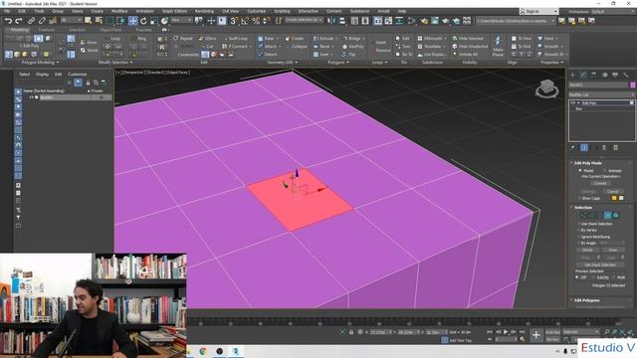Collapse the Selection rollout
This screenshot has width=637, height=358.
click(x=582, y=208)
